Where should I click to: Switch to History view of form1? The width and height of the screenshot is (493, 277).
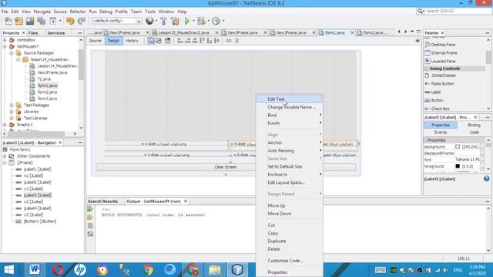(132, 41)
